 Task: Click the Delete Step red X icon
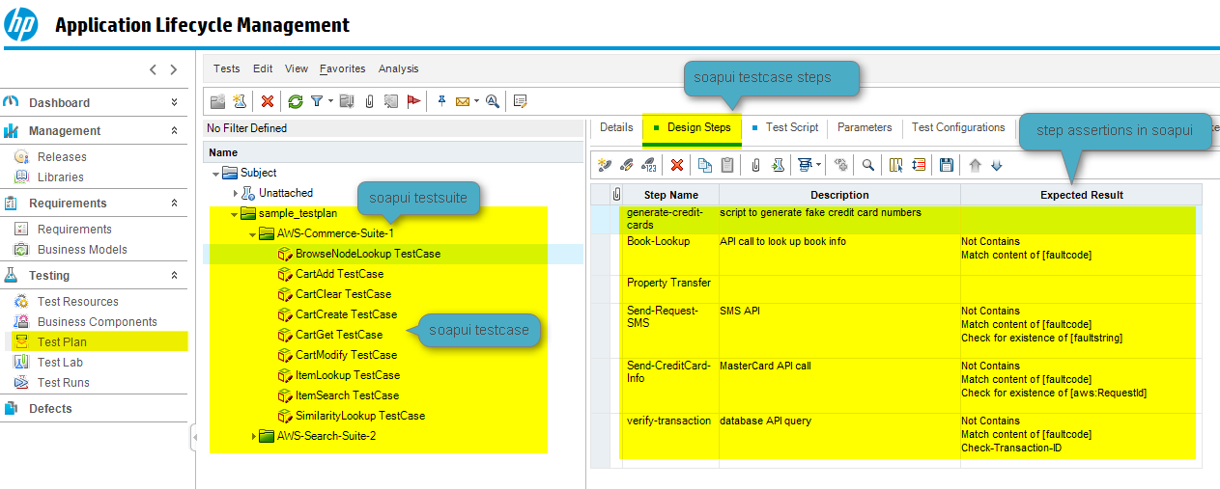tap(677, 165)
